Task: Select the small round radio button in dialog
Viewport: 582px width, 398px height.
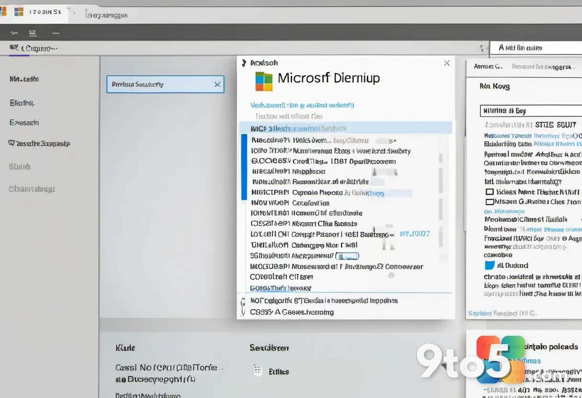Action: pyautogui.click(x=391, y=275)
